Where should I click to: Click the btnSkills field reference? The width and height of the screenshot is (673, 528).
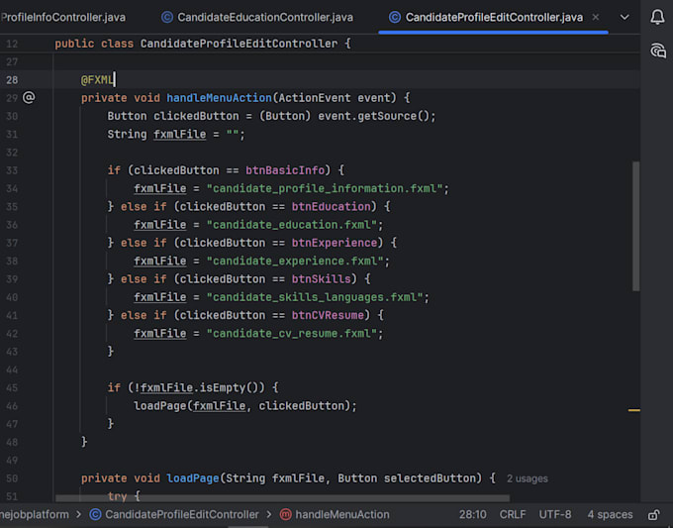[321, 278]
